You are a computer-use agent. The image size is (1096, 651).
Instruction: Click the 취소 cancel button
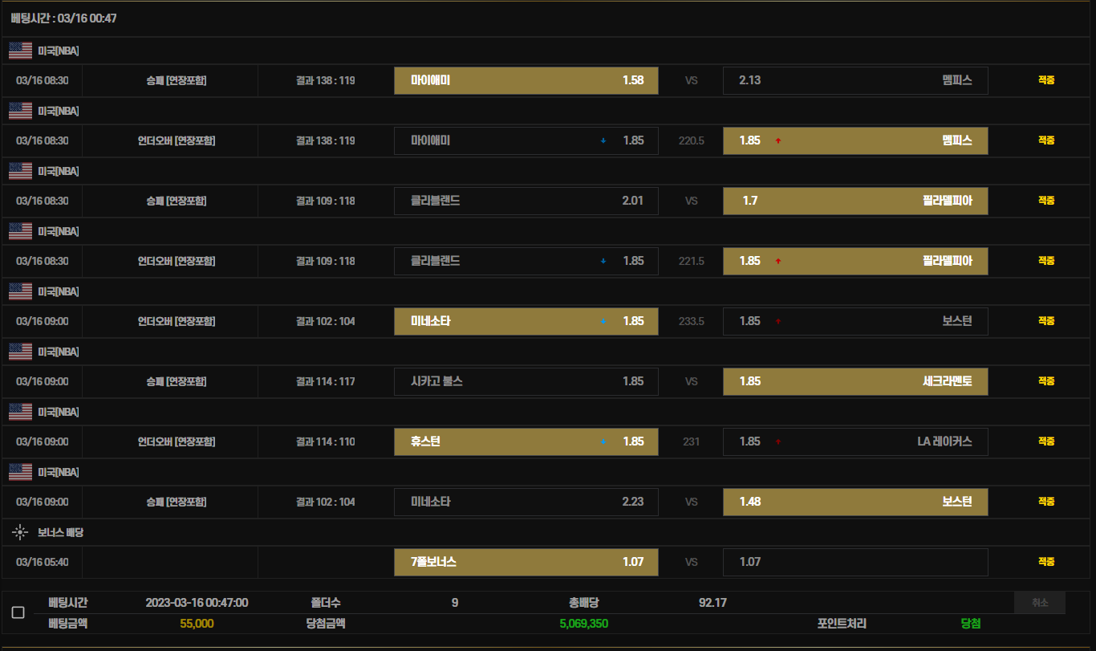click(1040, 603)
